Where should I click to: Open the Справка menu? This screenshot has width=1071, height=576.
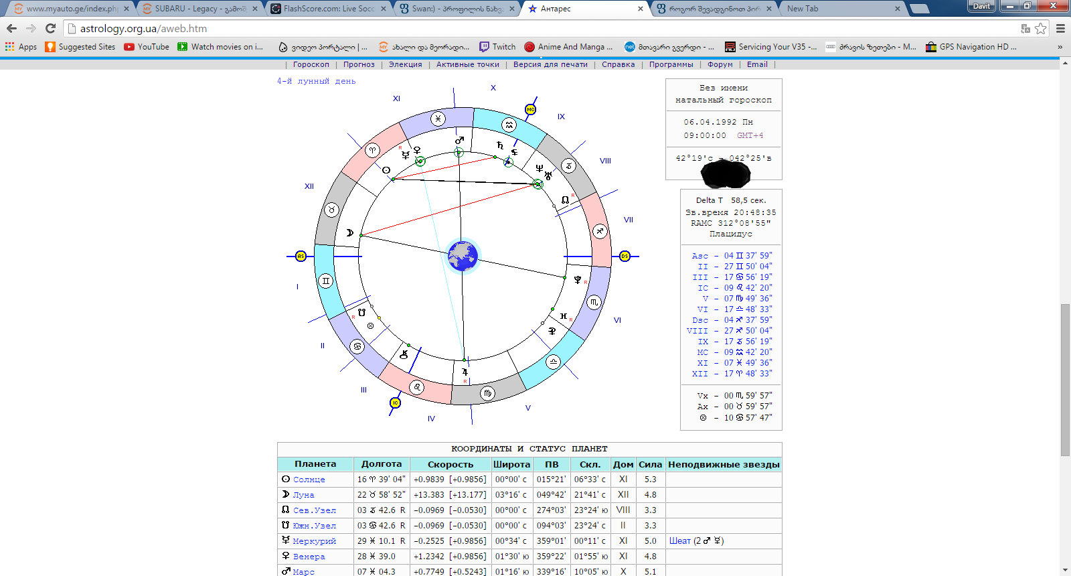[x=619, y=64]
